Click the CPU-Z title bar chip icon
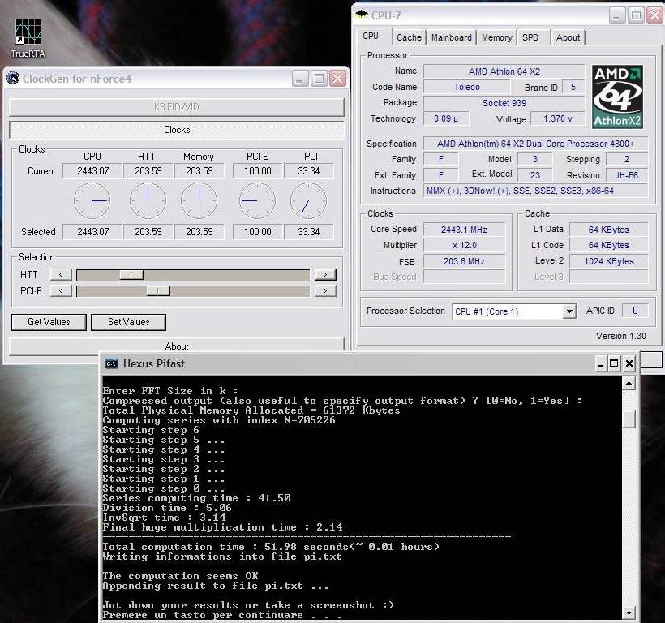This screenshot has height=623, width=665. coord(362,15)
